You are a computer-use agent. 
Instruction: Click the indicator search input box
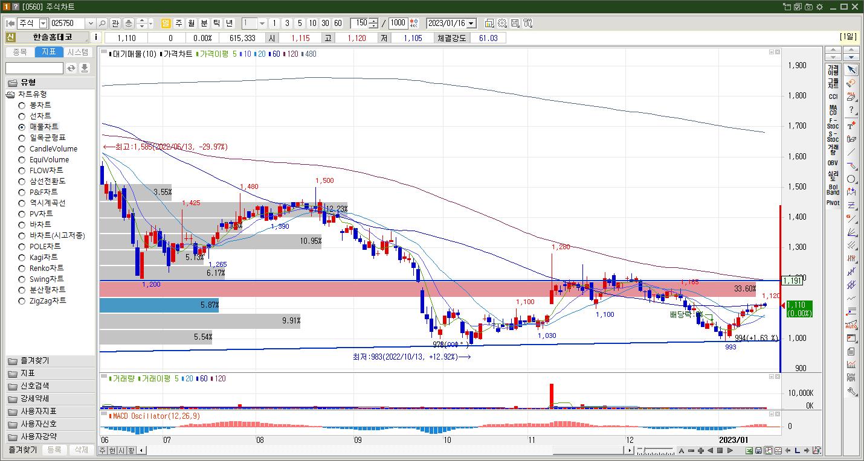coord(34,68)
